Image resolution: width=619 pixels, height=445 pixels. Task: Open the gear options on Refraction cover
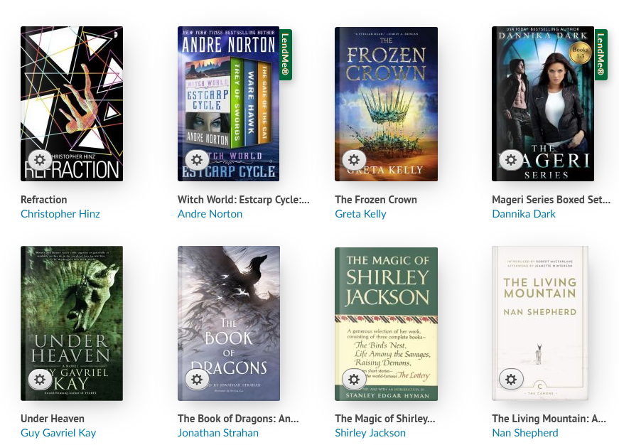coord(40,160)
